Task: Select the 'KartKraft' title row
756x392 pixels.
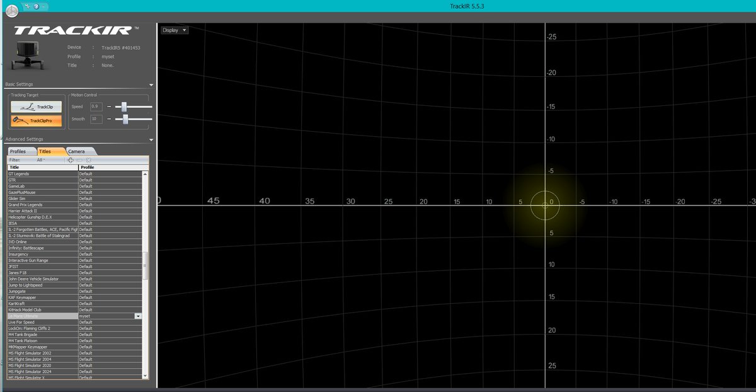Action: pyautogui.click(x=75, y=304)
